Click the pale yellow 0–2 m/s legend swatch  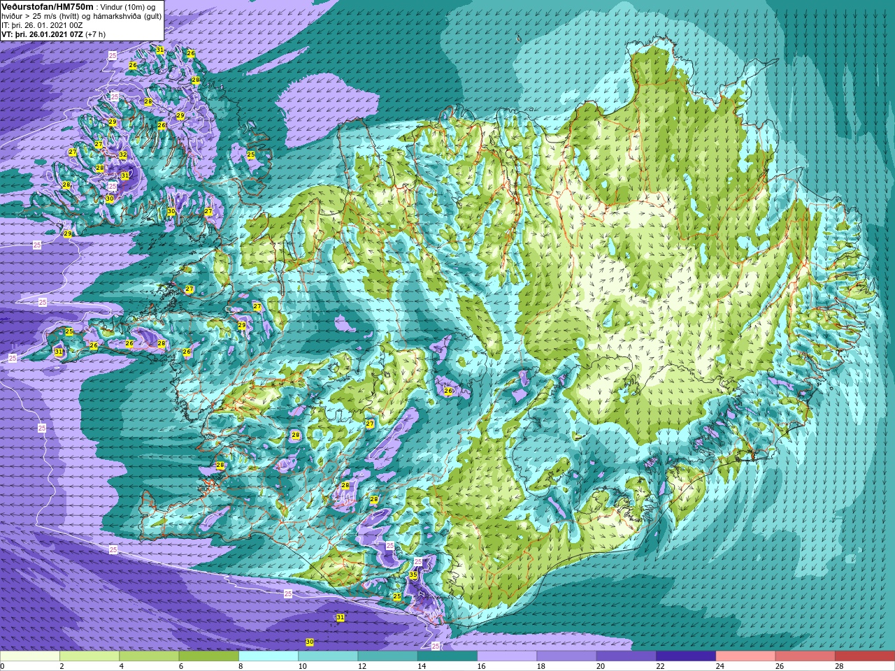click(30, 656)
